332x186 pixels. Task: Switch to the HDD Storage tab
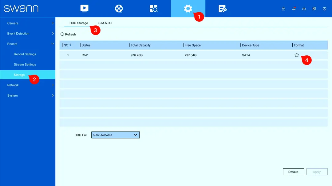tap(79, 23)
